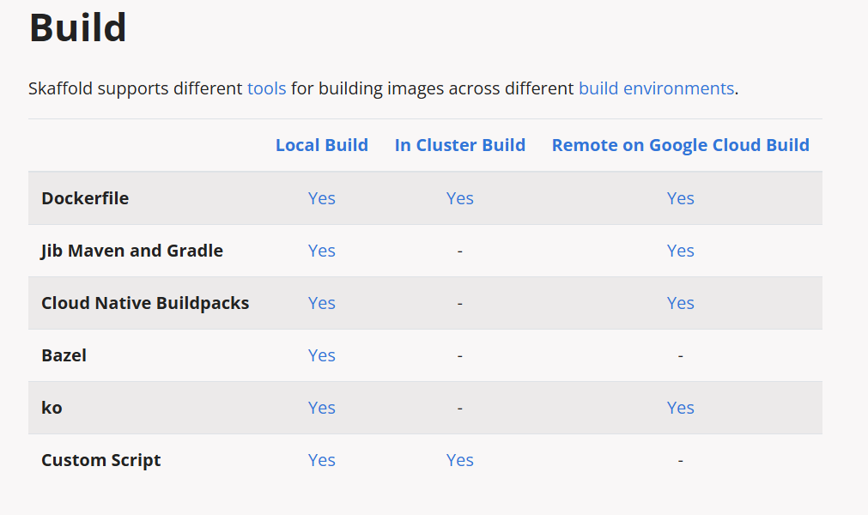868x515 pixels.
Task: Open the Local Build column header link
Action: coord(322,145)
